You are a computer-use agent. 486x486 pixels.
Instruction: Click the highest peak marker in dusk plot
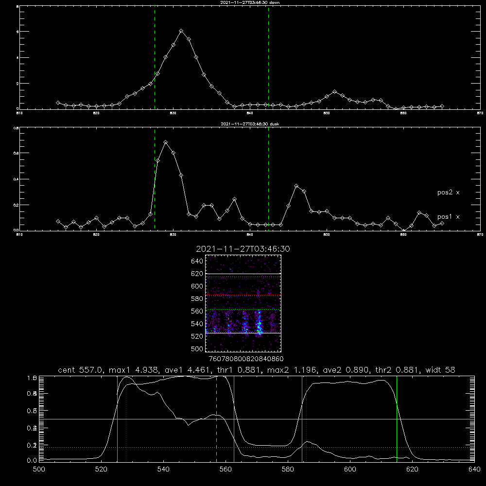tap(166, 142)
